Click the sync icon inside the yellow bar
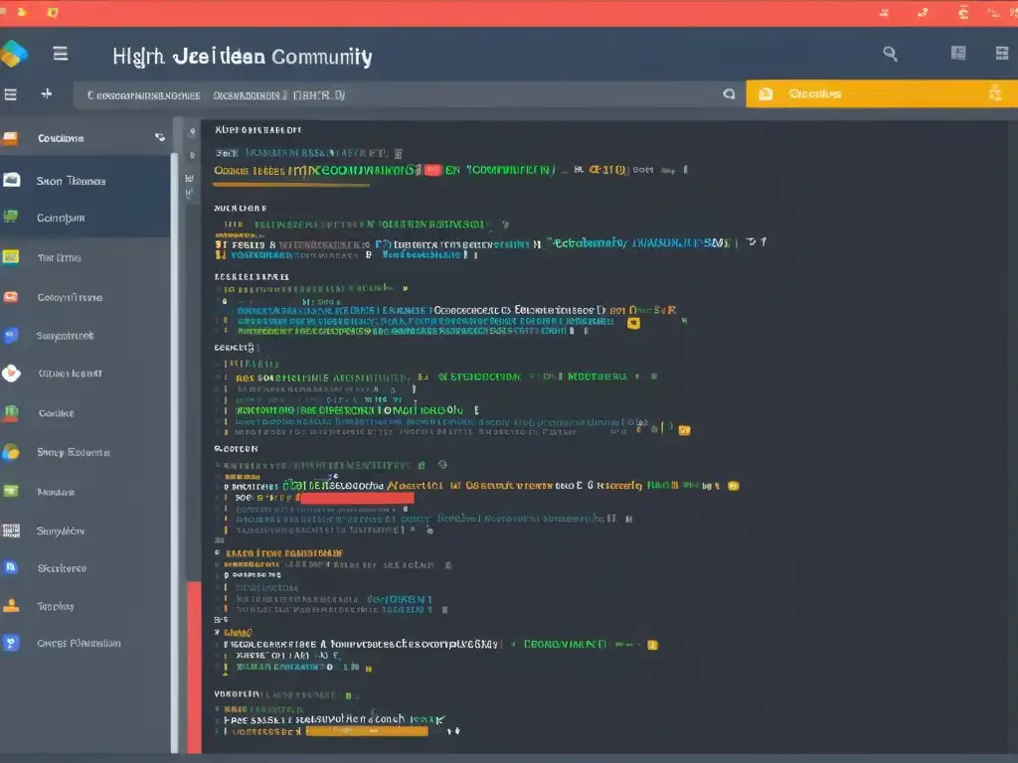 tap(994, 92)
